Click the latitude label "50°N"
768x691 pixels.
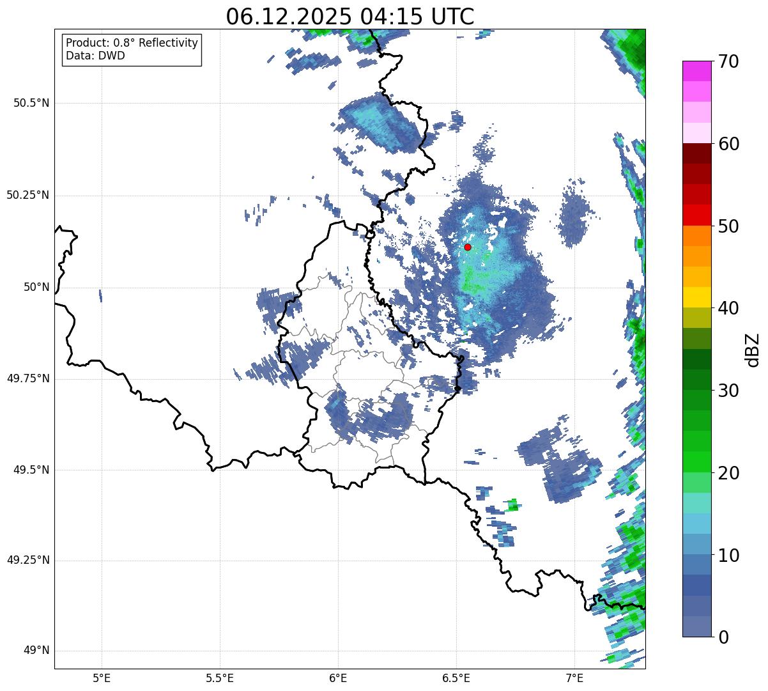(x=36, y=288)
